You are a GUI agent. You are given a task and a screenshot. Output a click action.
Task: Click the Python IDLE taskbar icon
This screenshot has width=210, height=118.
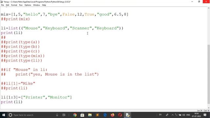pos(128,115)
